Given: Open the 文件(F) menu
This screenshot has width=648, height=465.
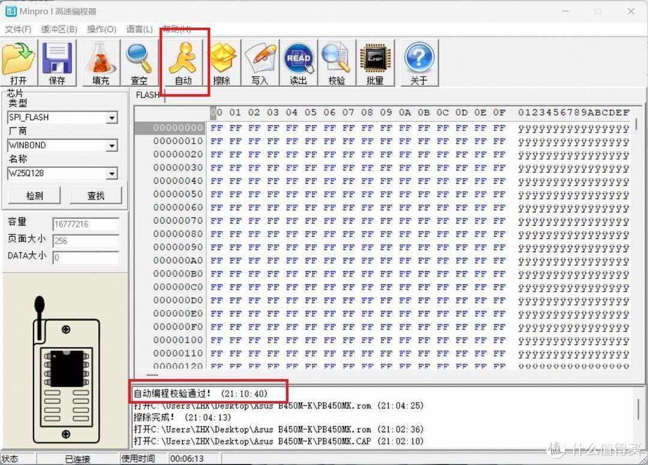Looking at the screenshot, I should point(18,29).
